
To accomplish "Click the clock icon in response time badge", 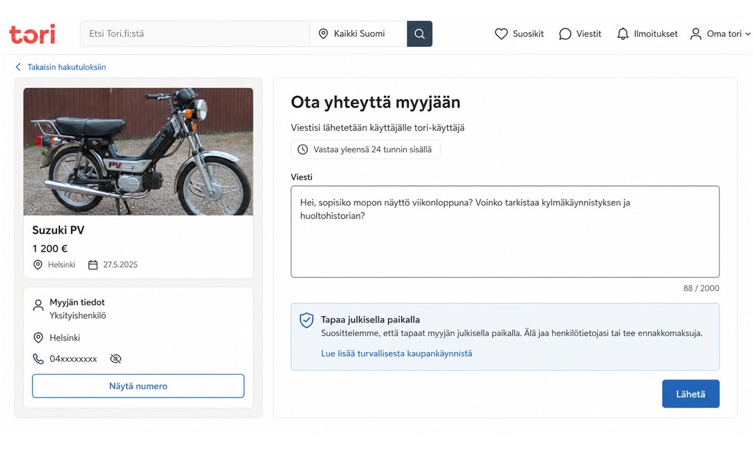I will 302,150.
